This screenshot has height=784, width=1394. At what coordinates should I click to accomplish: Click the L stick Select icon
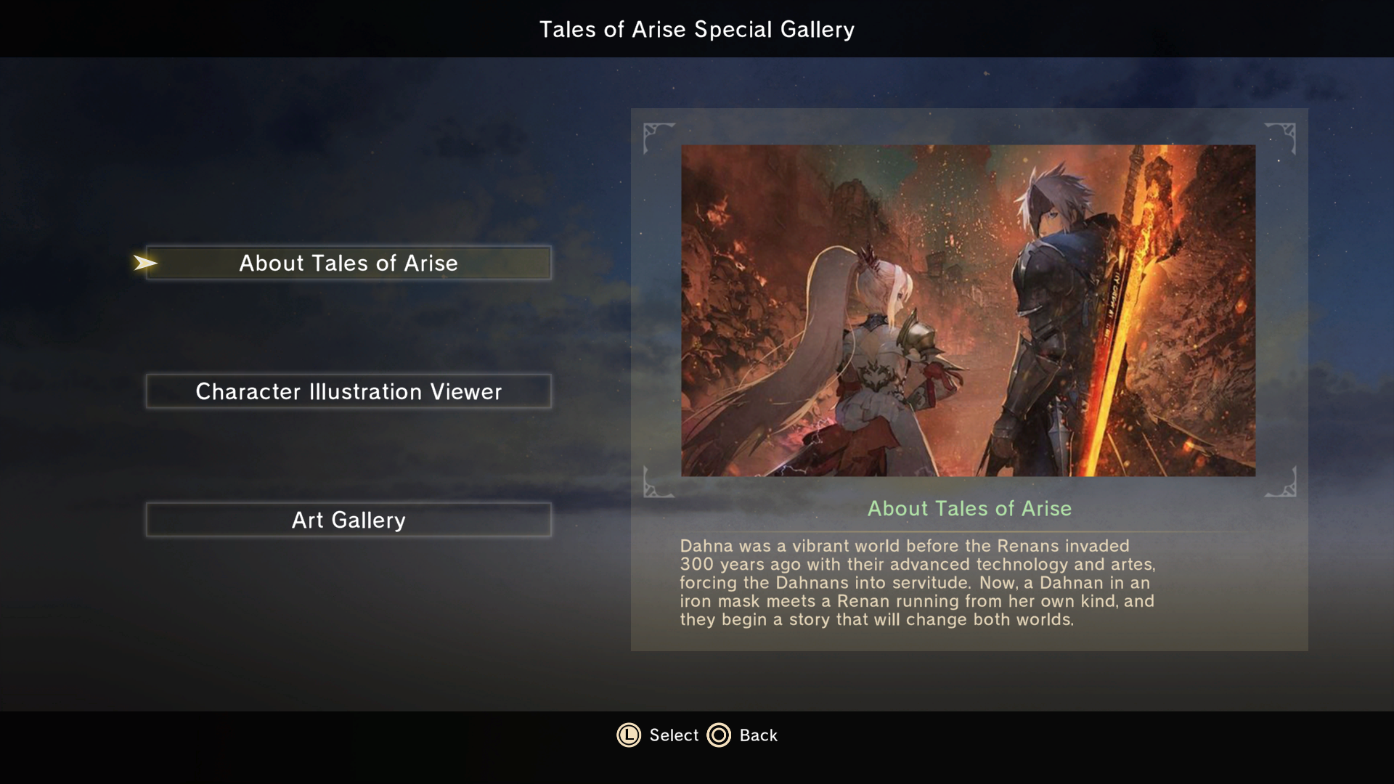pyautogui.click(x=629, y=735)
